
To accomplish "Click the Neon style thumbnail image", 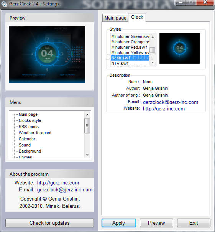I will pos(179,48).
